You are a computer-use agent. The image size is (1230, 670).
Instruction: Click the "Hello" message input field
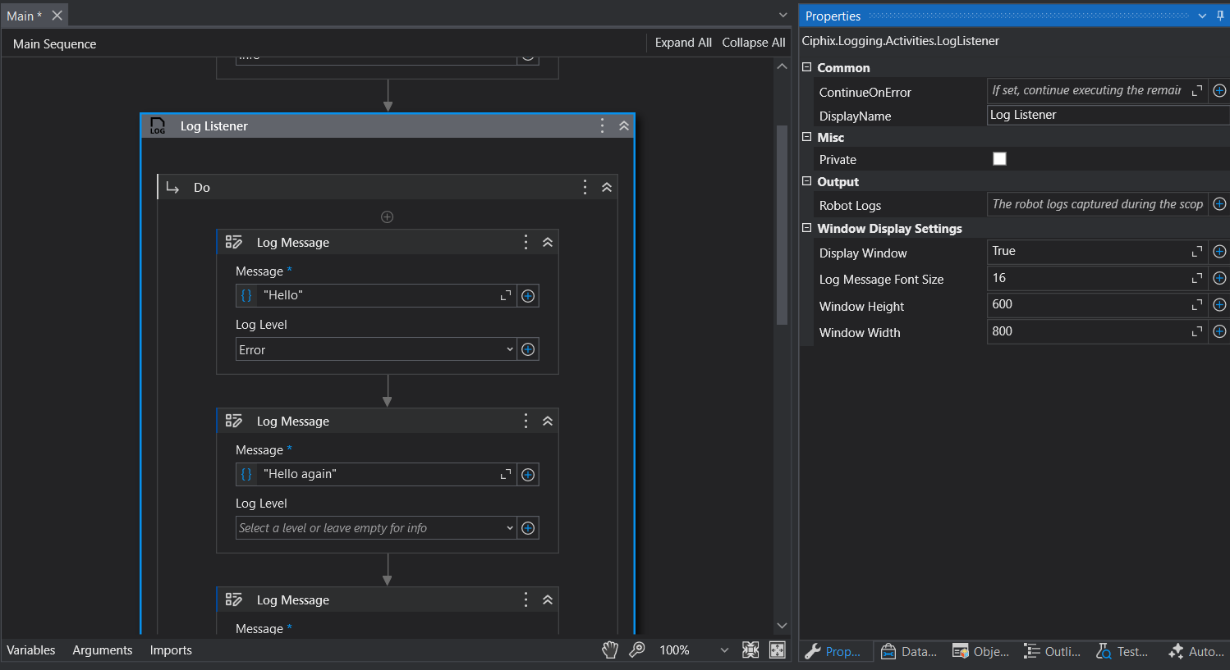click(378, 295)
